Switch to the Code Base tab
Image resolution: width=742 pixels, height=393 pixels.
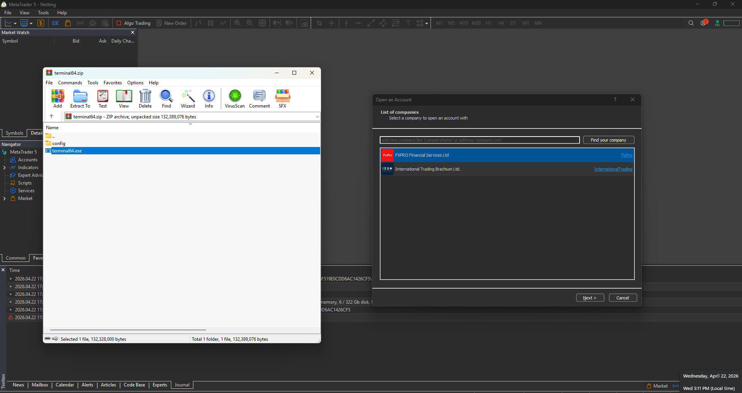tap(134, 385)
